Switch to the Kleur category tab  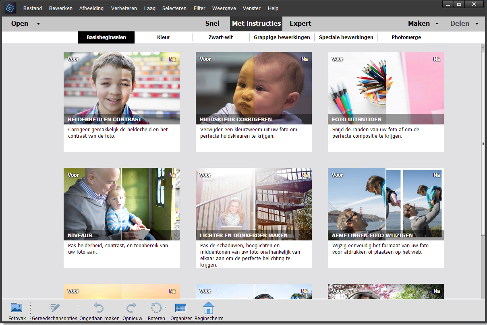[164, 37]
